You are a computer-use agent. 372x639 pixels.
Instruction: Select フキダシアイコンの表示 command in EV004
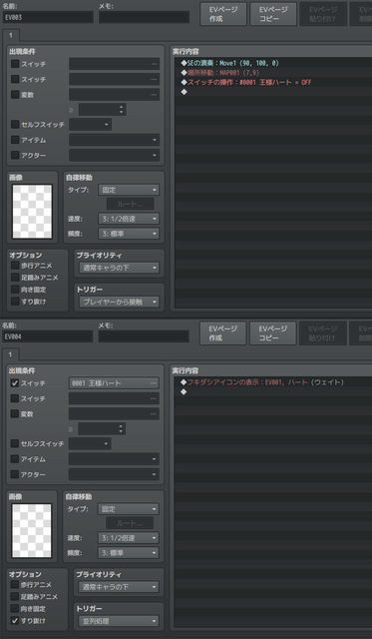pos(272,382)
